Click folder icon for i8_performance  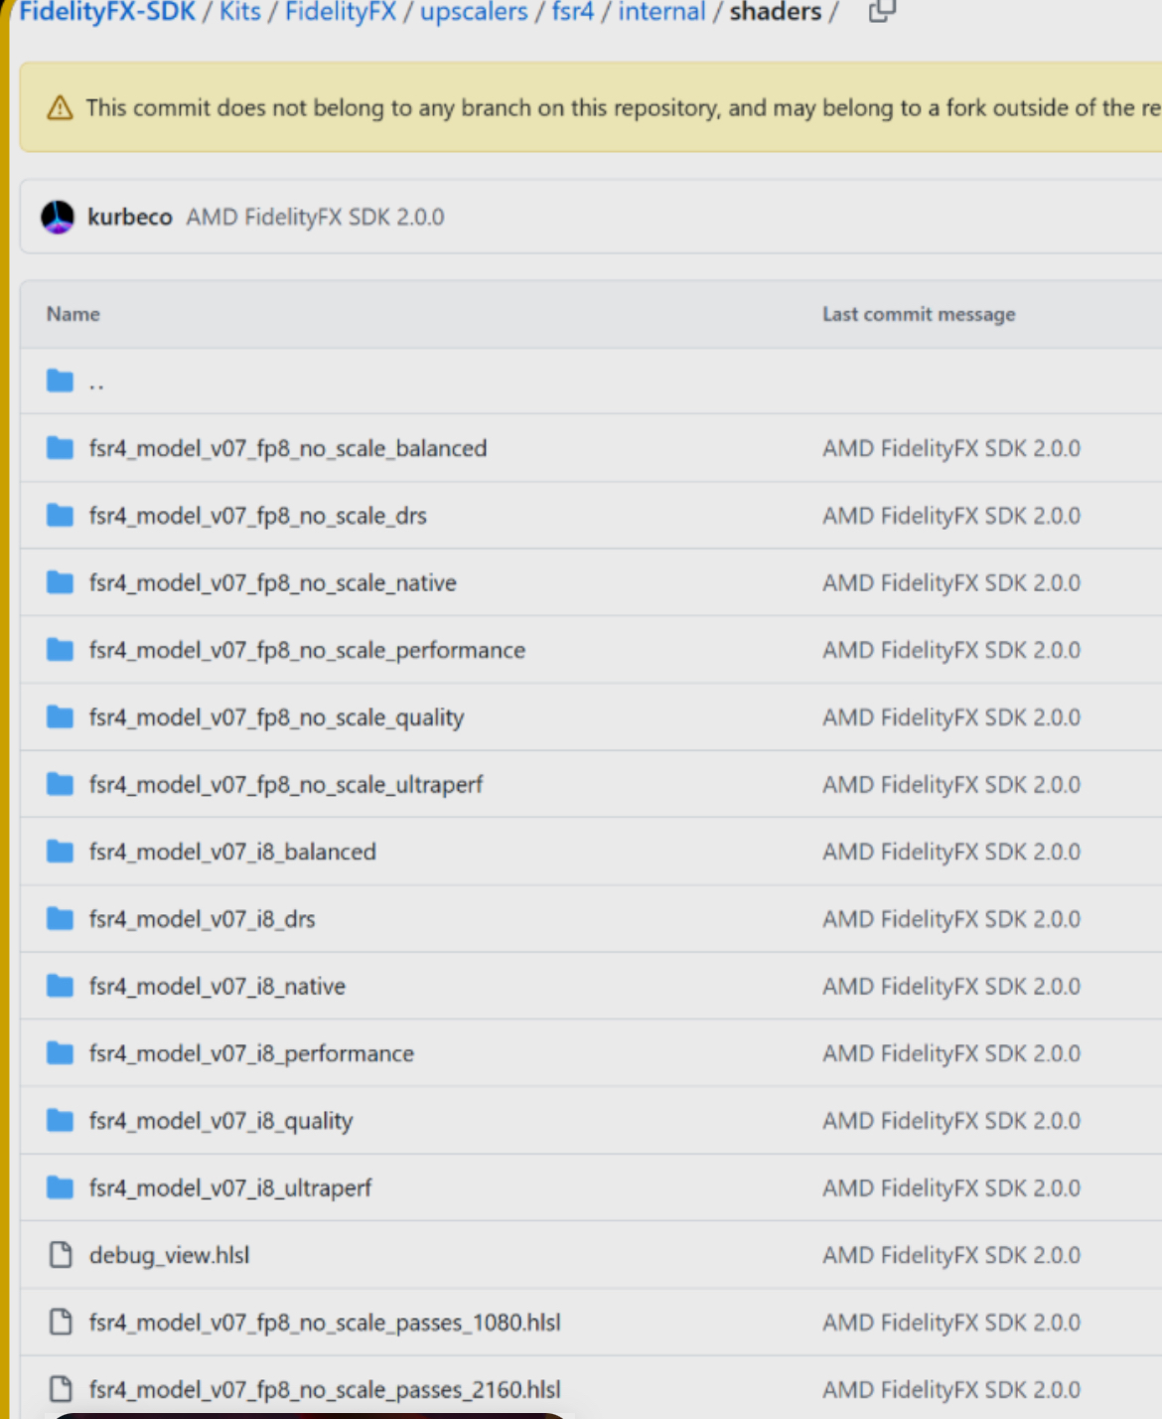[60, 1053]
